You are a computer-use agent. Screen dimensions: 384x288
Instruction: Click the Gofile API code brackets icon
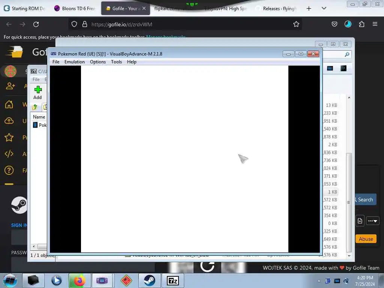point(9,154)
